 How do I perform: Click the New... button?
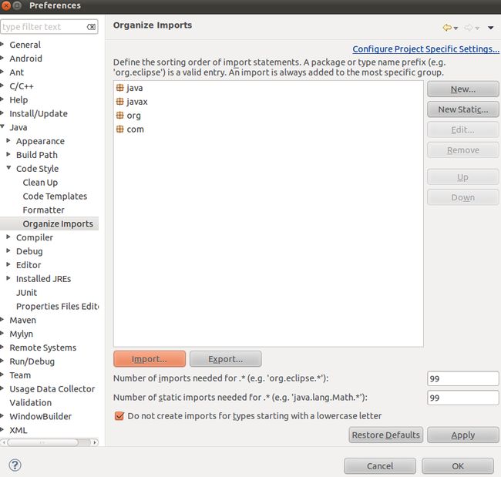(x=462, y=89)
